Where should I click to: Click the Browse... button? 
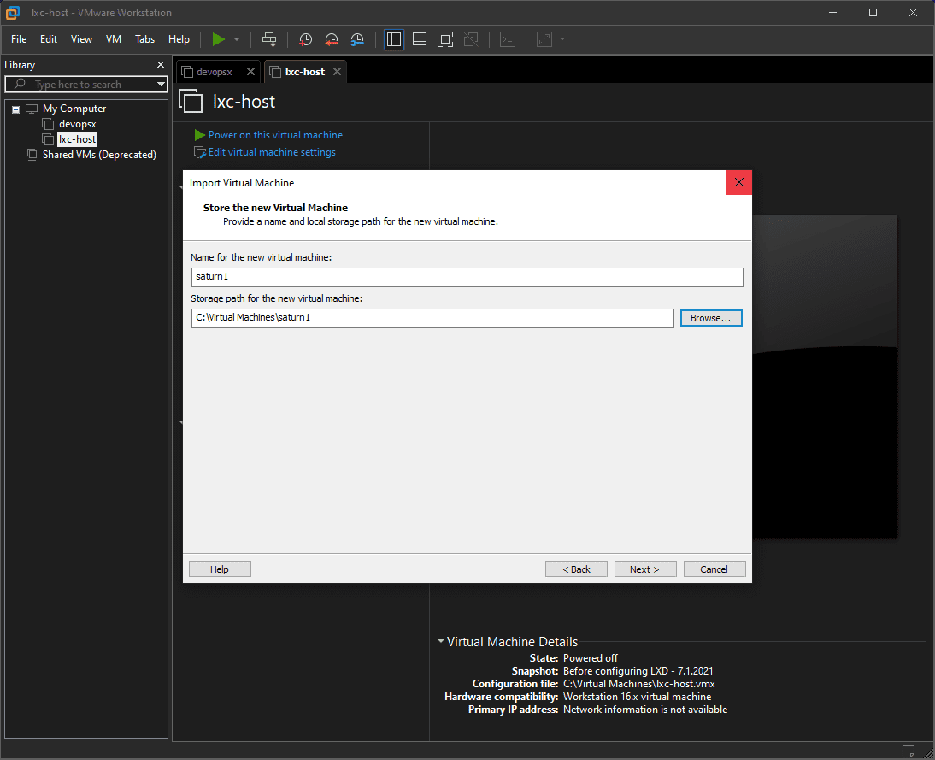point(710,318)
